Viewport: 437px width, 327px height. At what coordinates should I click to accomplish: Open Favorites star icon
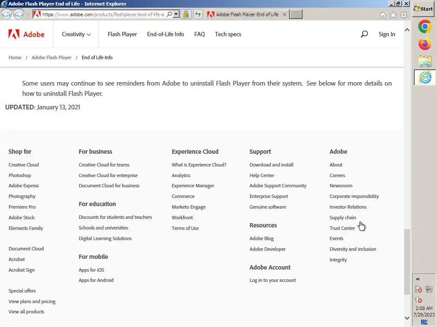coord(393,15)
